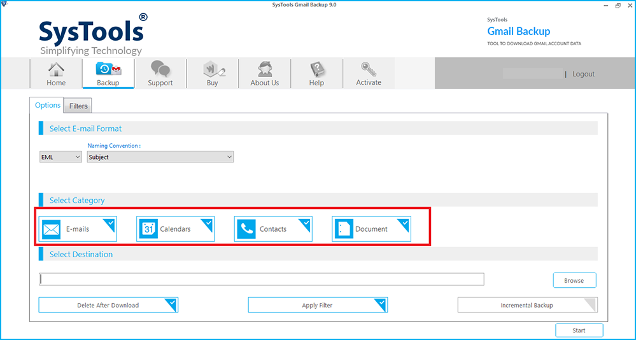636x340 pixels.
Task: Click the E-mails envelope icon
Action: coord(51,229)
